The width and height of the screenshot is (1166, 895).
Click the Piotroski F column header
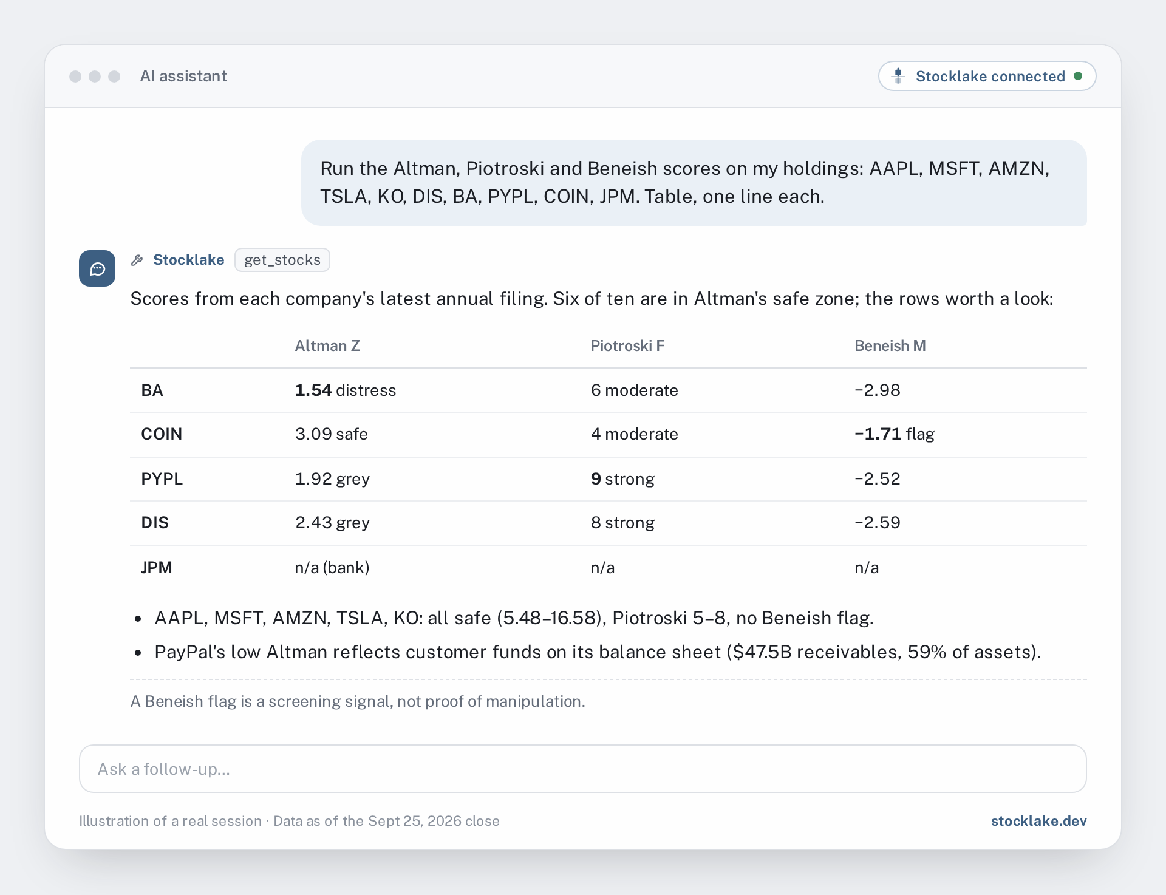(x=627, y=345)
